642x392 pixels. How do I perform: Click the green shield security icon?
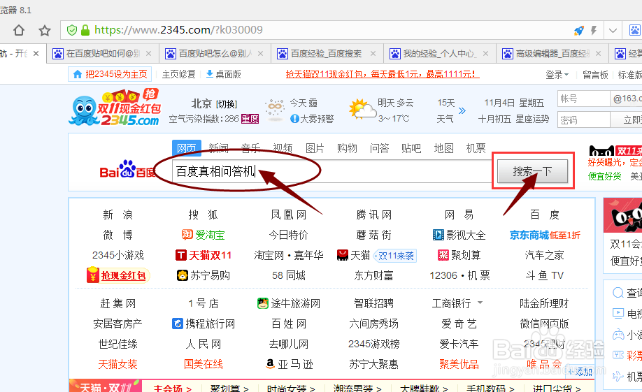tap(71, 30)
